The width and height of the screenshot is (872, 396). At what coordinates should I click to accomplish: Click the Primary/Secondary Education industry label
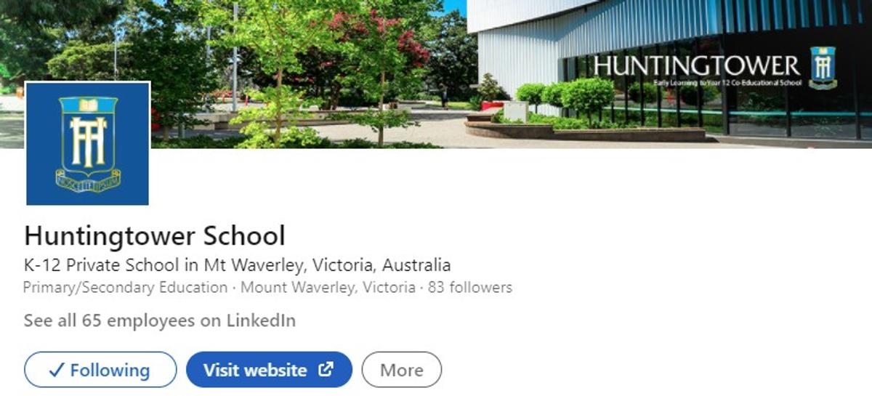coord(125,287)
